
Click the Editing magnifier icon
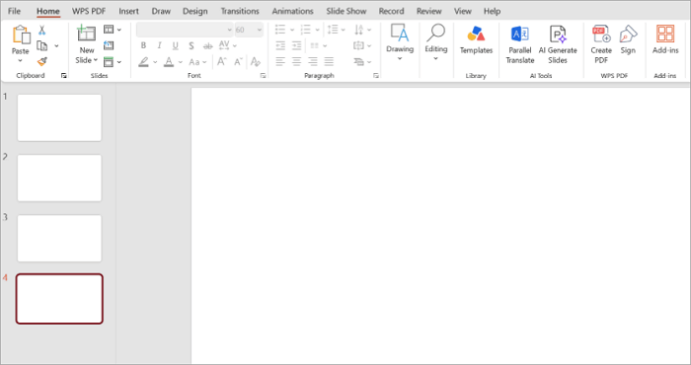(x=436, y=33)
